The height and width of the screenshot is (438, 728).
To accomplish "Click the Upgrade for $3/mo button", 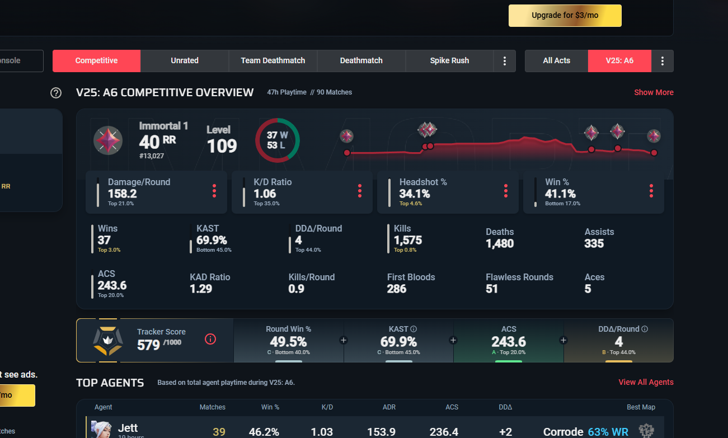I will click(565, 16).
